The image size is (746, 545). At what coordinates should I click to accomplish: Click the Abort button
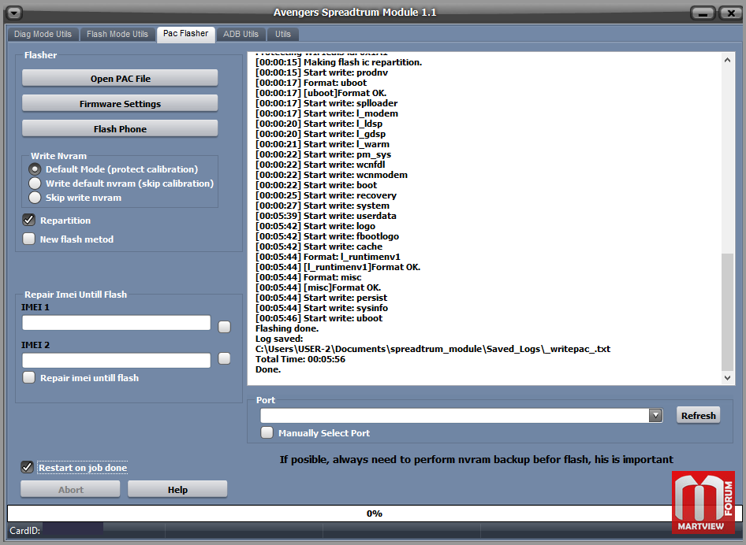[70, 489]
